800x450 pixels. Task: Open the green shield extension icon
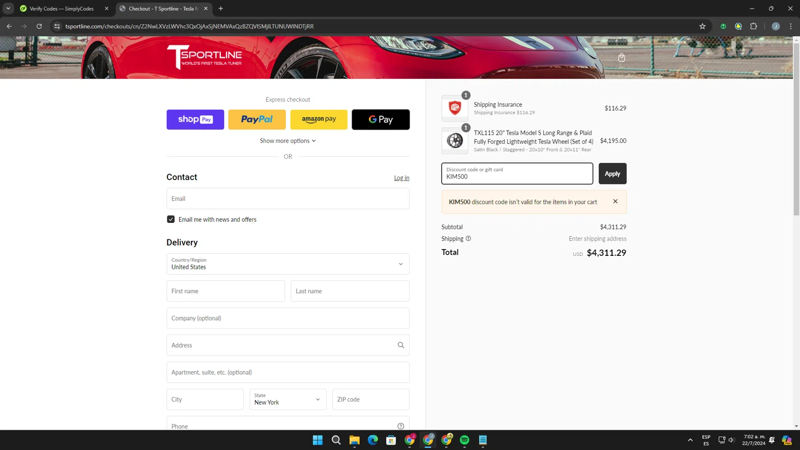click(723, 26)
